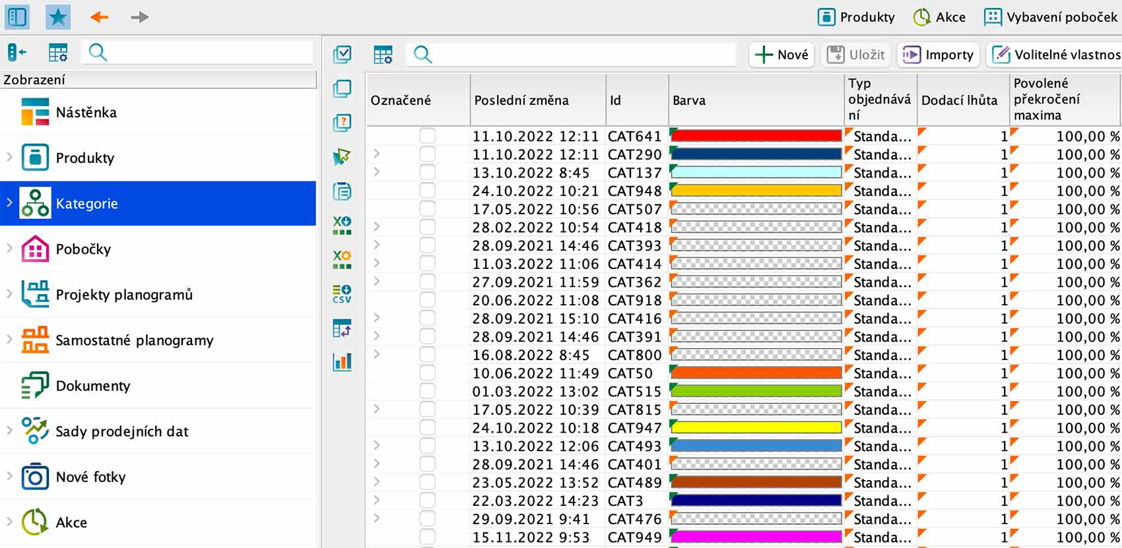Screen dimensions: 1122x548
Task: Expand the Produkty tree item
Action: (x=9, y=157)
